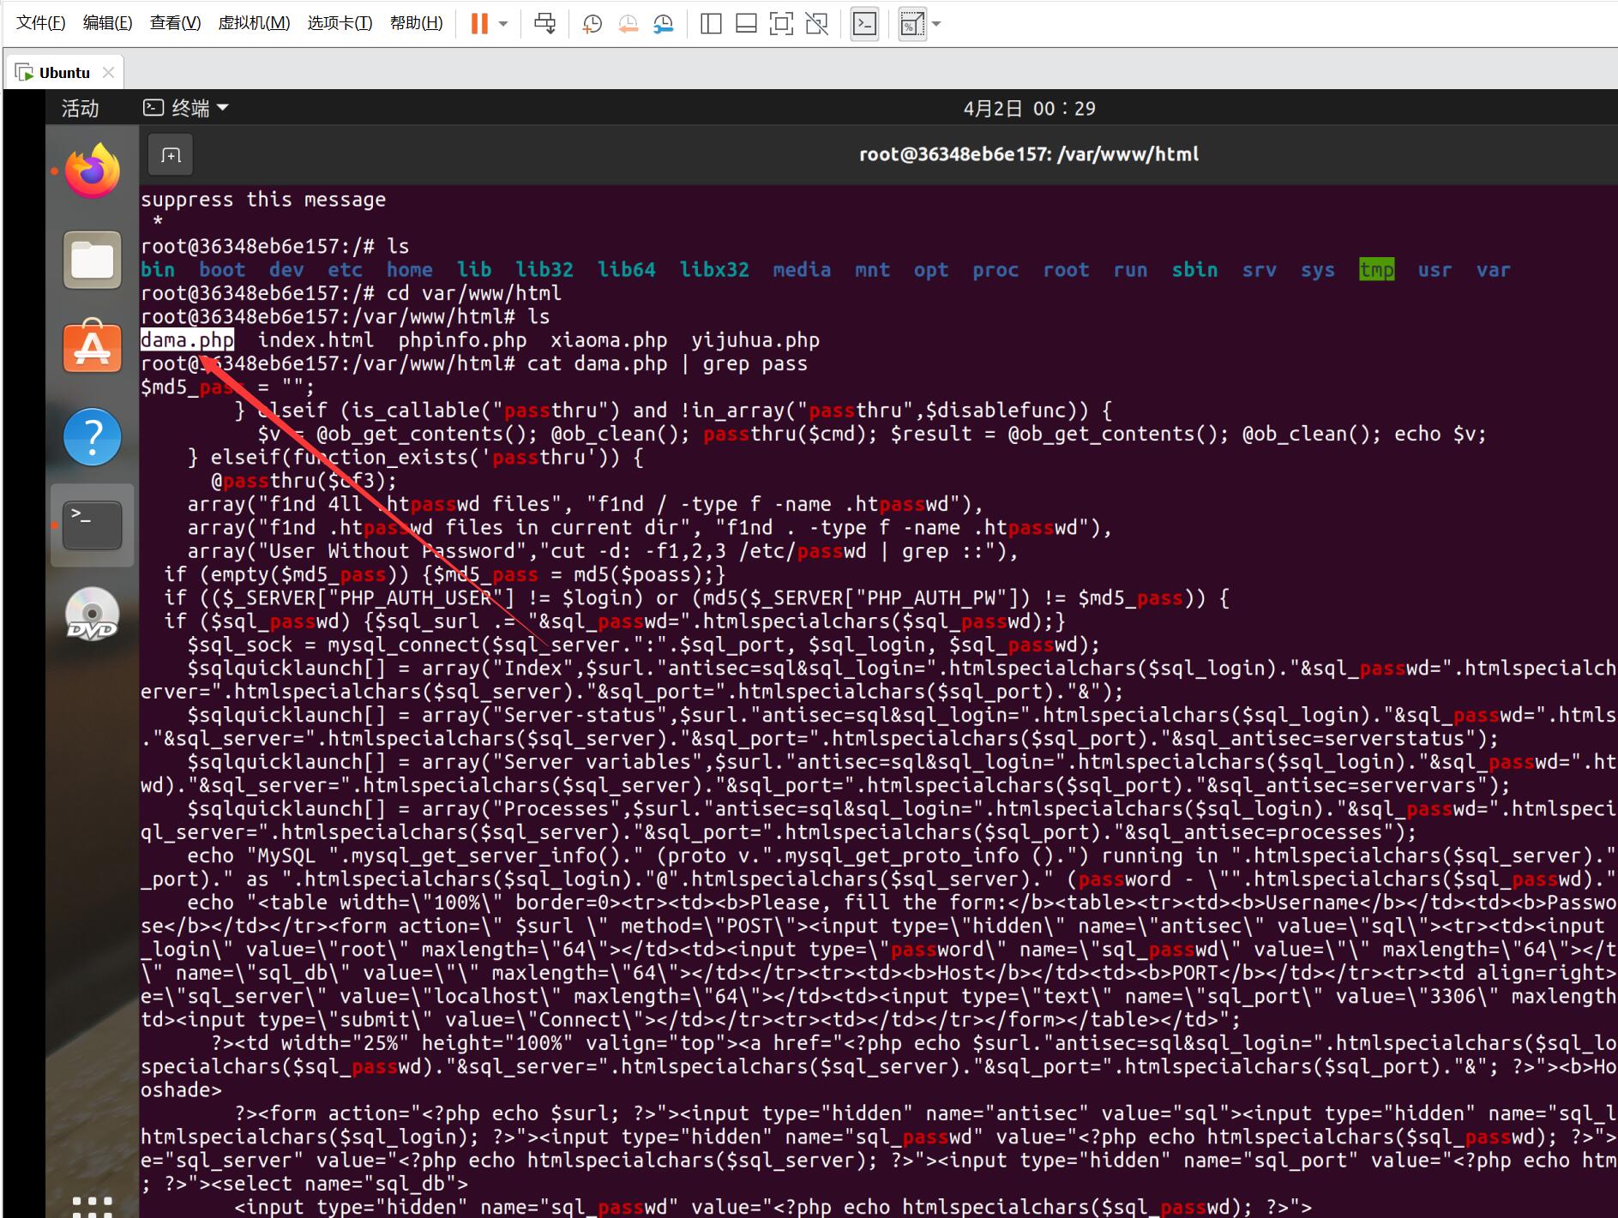Open the Help icon in the dock
Viewport: 1618px width, 1218px height.
point(93,436)
